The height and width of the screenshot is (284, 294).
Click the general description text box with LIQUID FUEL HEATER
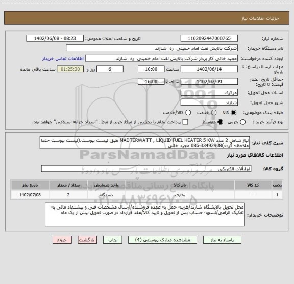(144, 143)
